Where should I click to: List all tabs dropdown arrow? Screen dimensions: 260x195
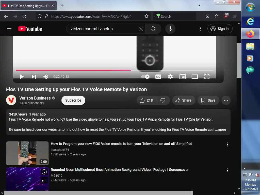pos(199,6)
